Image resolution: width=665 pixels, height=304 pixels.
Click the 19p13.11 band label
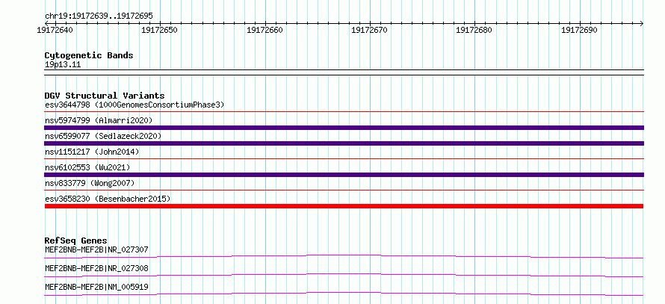[63, 65]
